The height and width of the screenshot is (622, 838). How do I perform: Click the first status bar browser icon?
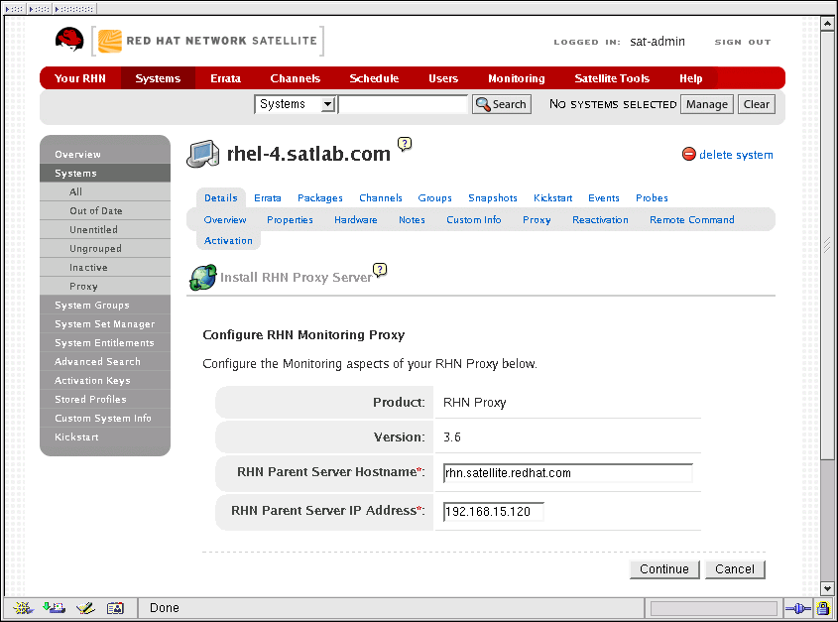click(x=24, y=607)
